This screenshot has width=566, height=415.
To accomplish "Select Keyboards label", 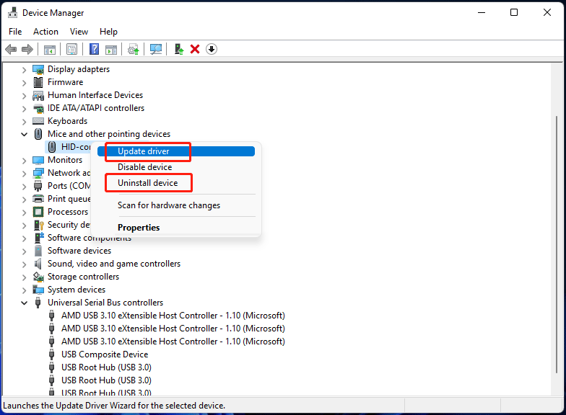I will pyautogui.click(x=68, y=121).
